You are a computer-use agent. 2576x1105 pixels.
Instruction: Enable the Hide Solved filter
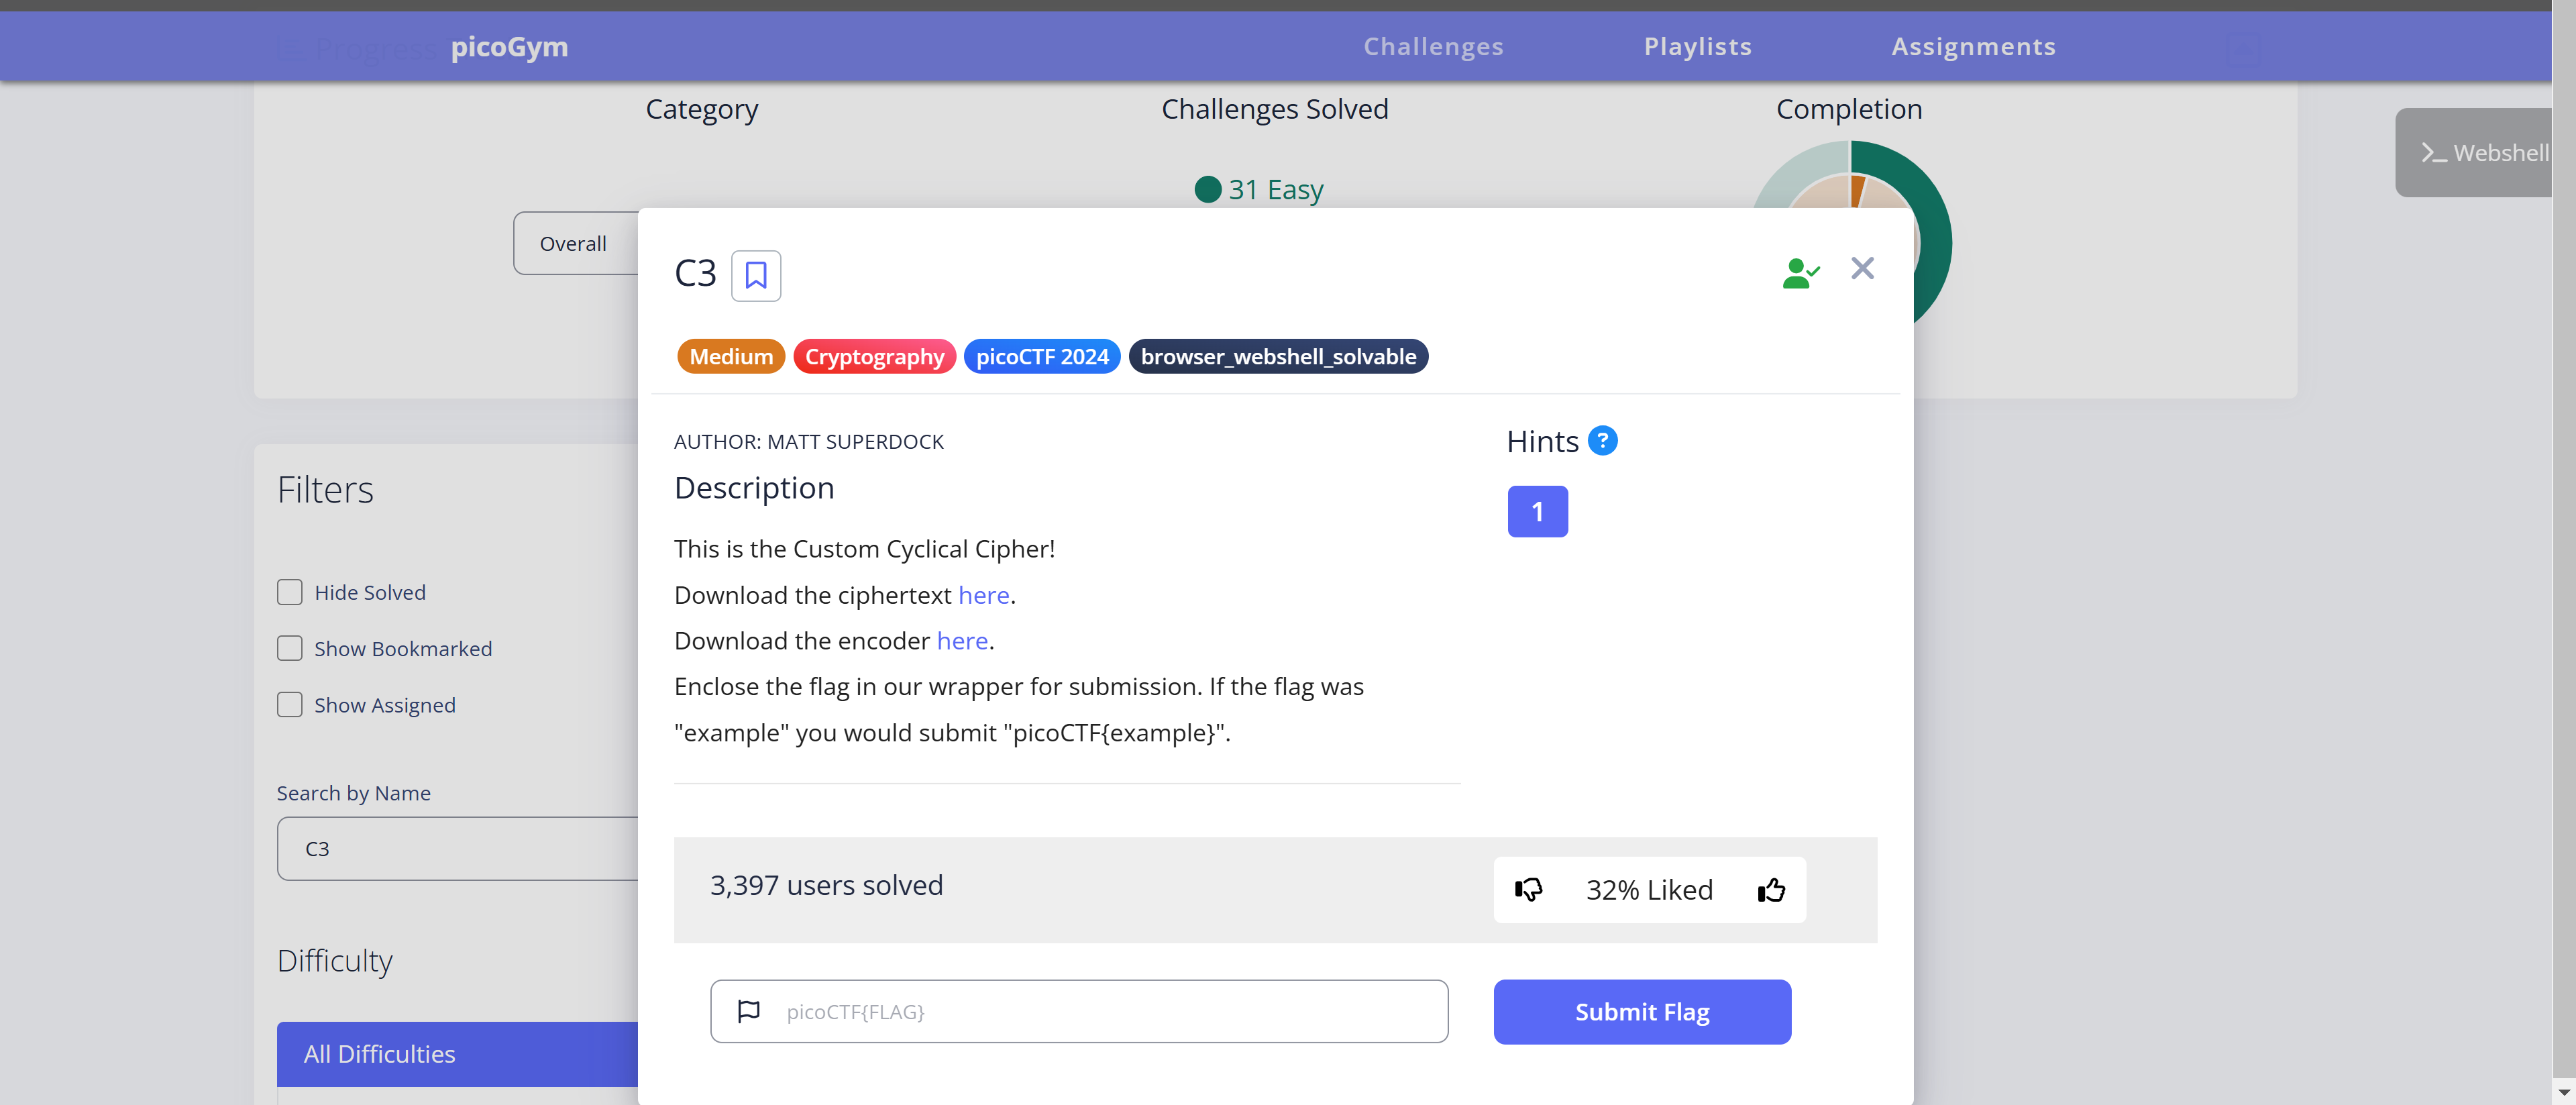(289, 592)
